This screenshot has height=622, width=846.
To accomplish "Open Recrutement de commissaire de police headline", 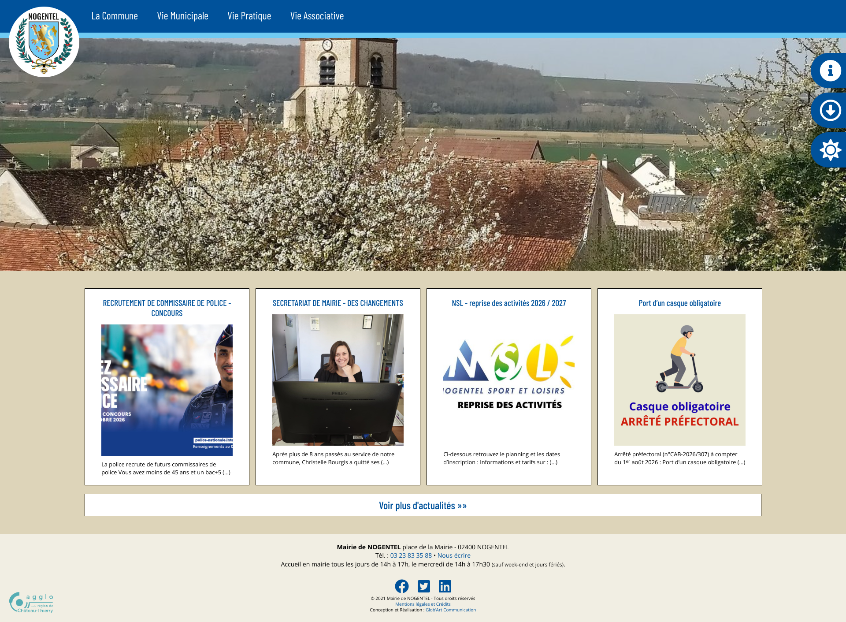I will point(167,308).
